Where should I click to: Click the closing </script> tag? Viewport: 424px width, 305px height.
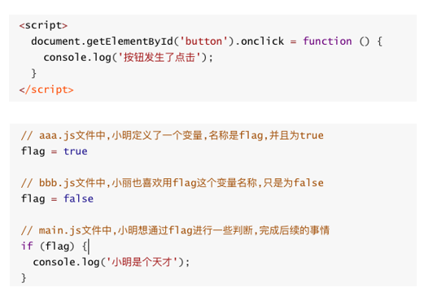(46, 89)
